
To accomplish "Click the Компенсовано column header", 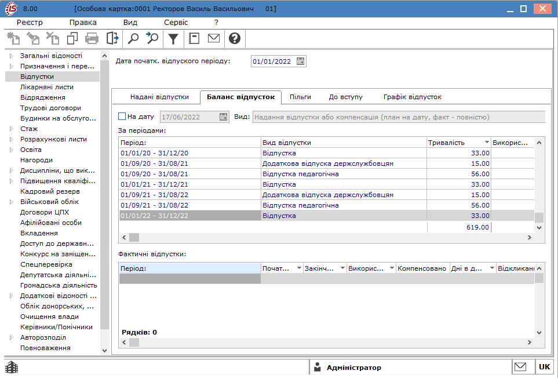I will [x=422, y=268].
